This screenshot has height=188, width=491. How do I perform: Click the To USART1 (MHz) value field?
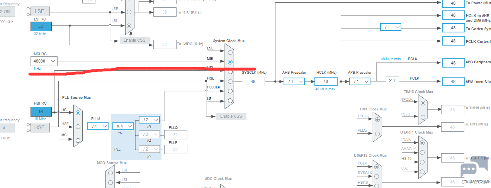coord(452,158)
